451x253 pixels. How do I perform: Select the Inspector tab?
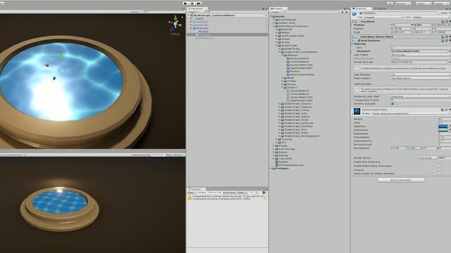tap(362, 8)
